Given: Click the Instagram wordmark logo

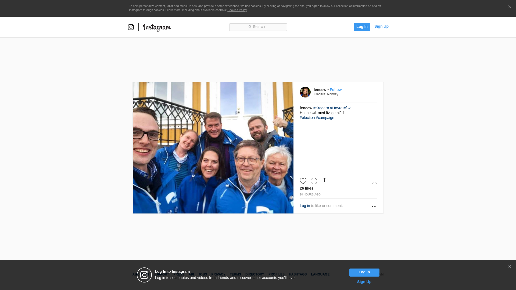Looking at the screenshot, I should coord(157,27).
